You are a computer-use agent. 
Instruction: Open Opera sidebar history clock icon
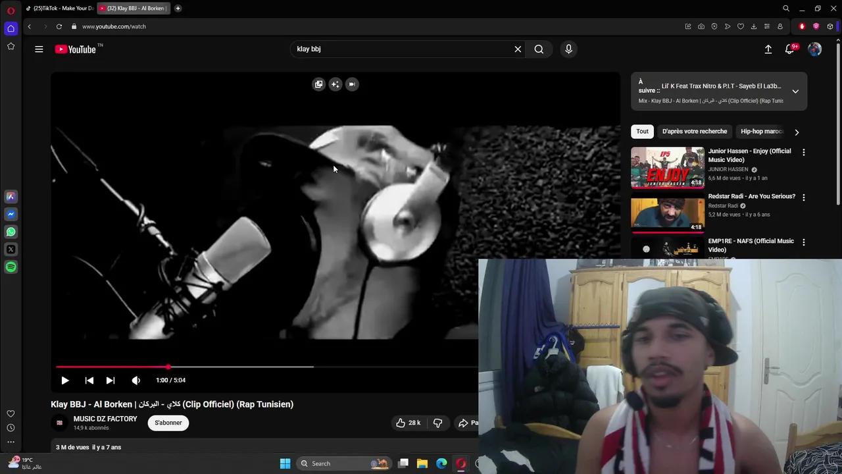[x=11, y=428]
